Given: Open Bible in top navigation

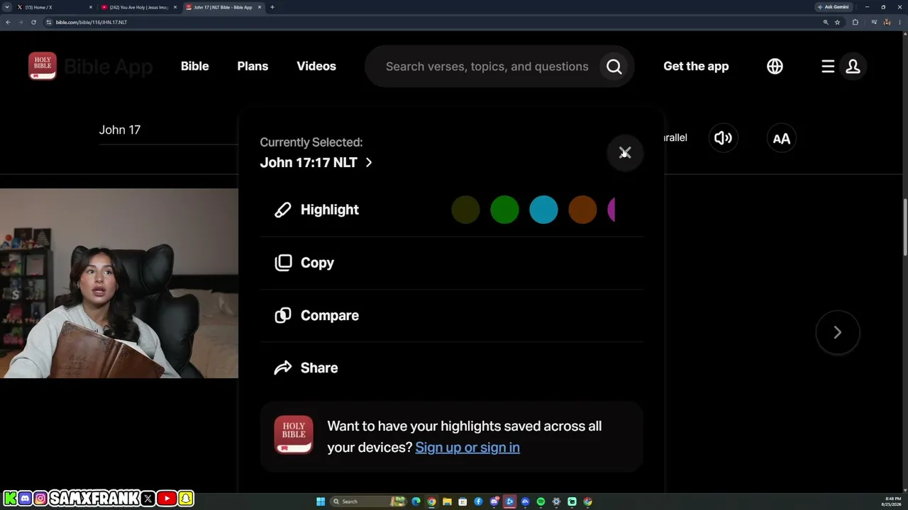Looking at the screenshot, I should 194,67.
